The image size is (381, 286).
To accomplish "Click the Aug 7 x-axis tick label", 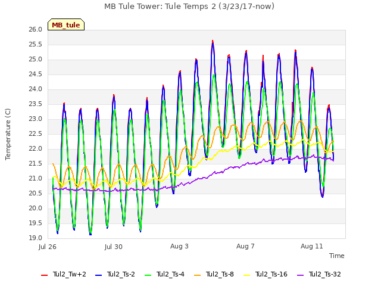I will click(245, 246).
